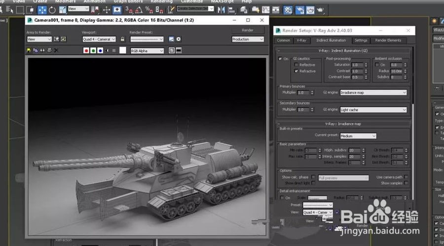Click Render button in frame window
Image resolution: width=444 pixels, height=246 pixels.
point(248,30)
